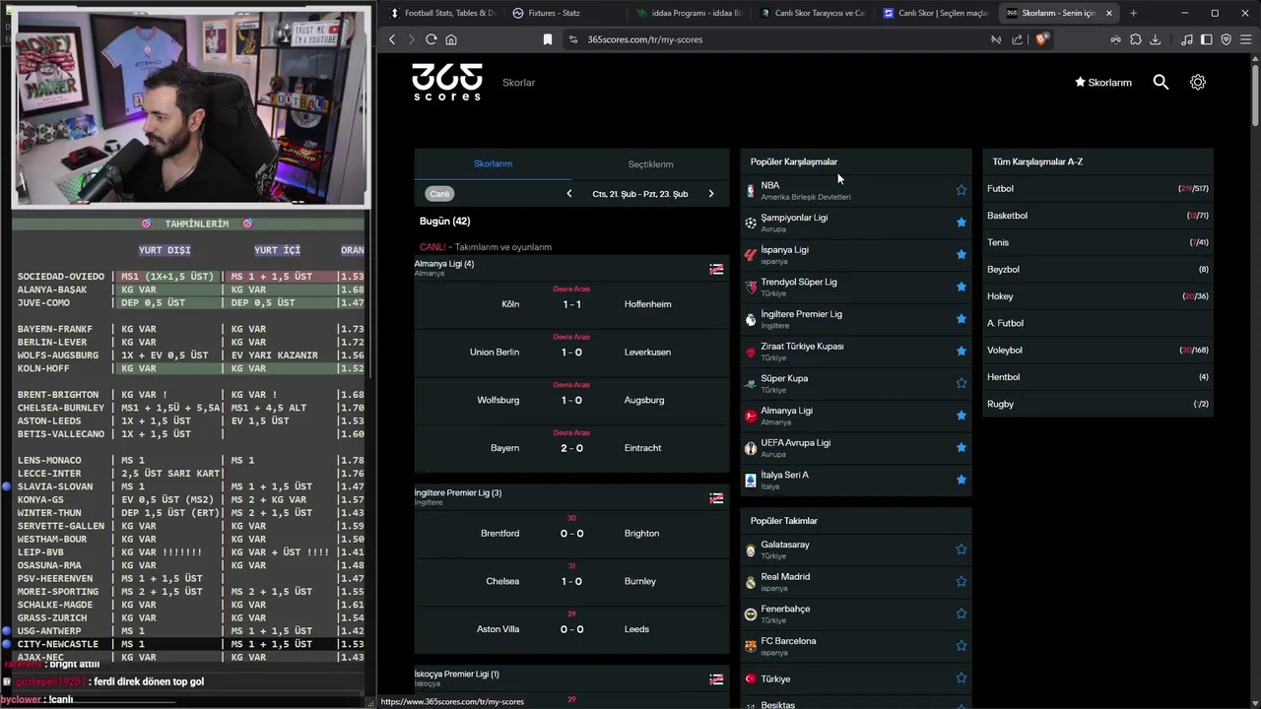The image size is (1261, 709).
Task: Open Ziraat Türkiye Kupası competition
Action: point(855,352)
